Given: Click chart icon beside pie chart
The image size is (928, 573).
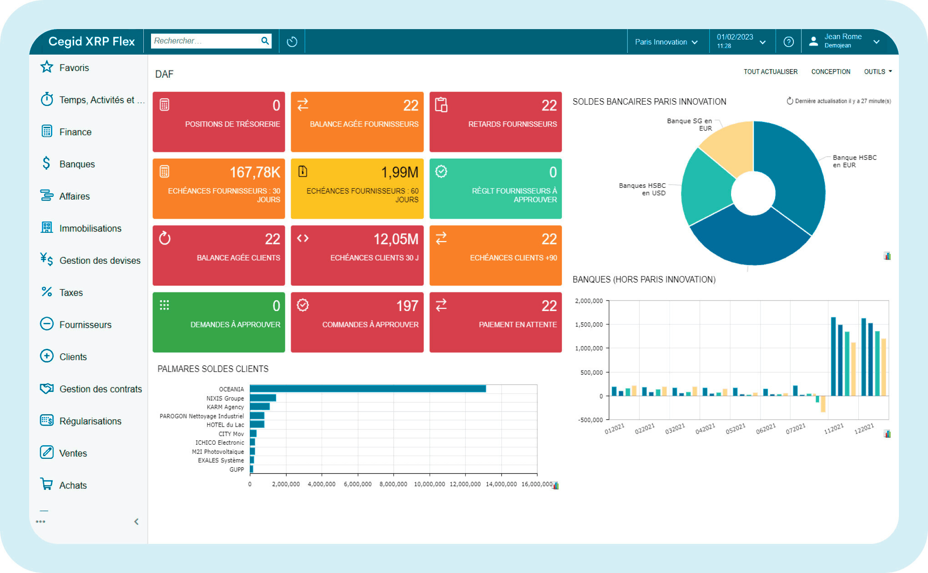Looking at the screenshot, I should tap(887, 256).
